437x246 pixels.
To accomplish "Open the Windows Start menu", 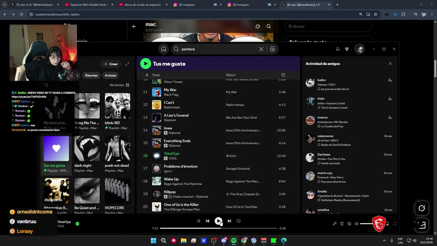I will tap(154, 241).
